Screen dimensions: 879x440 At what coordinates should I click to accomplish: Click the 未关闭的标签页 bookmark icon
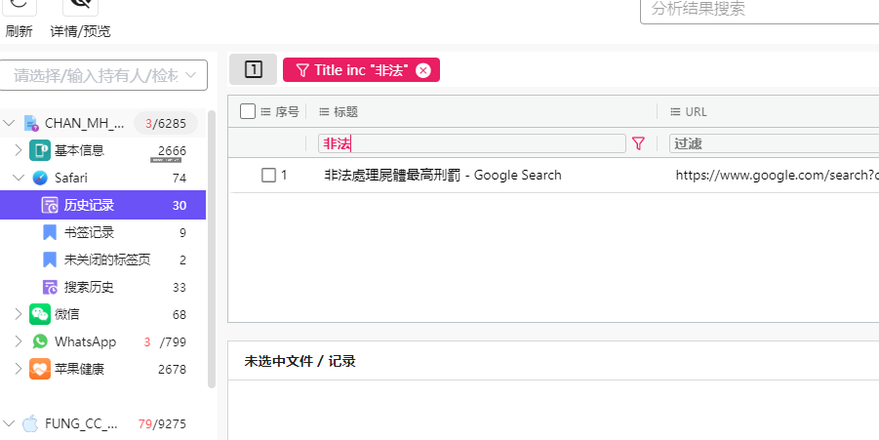coord(50,260)
